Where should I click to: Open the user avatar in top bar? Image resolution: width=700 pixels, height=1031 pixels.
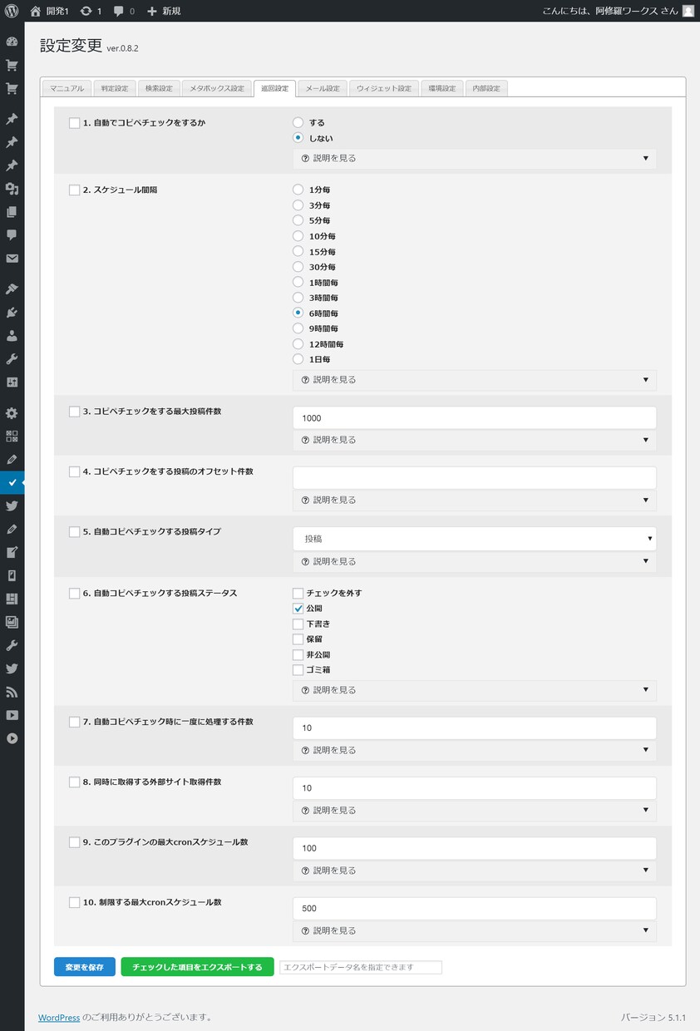tap(688, 11)
